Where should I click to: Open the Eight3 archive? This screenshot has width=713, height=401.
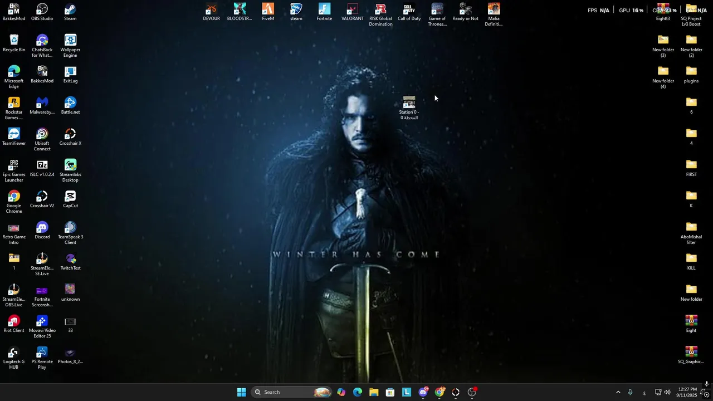tap(663, 12)
